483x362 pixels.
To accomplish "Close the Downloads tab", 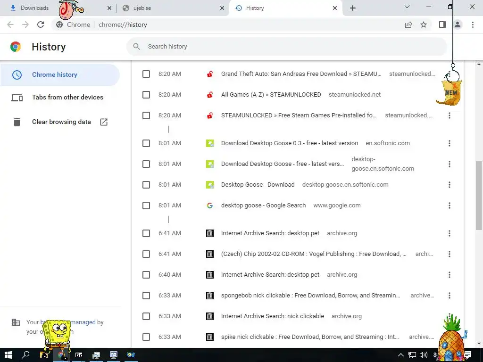I will coord(109,8).
